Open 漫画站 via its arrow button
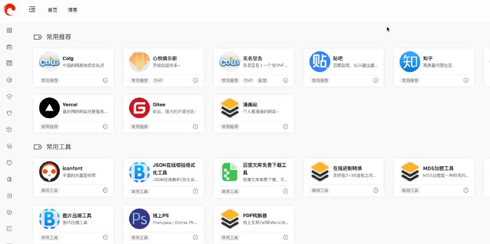The height and width of the screenshot is (244, 490). click(x=285, y=127)
